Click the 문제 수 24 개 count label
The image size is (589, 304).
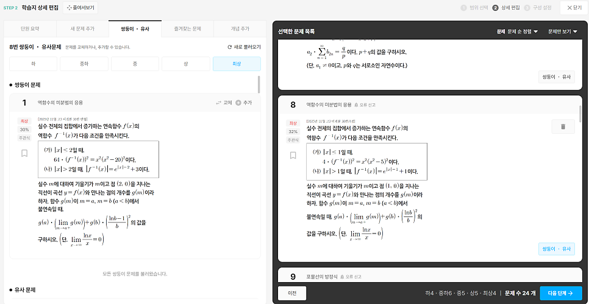[520, 293]
